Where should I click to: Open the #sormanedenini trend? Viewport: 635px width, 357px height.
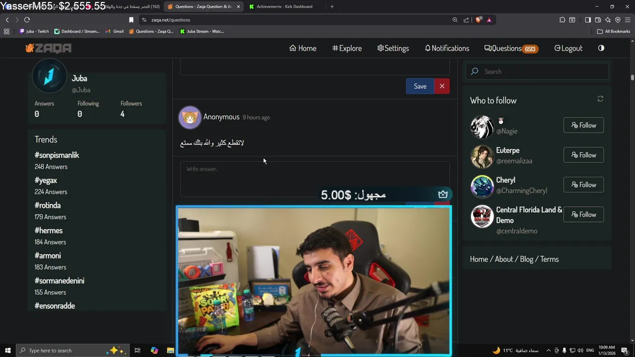(60, 281)
